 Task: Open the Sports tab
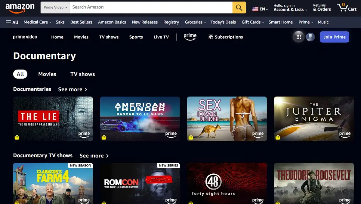point(136,37)
